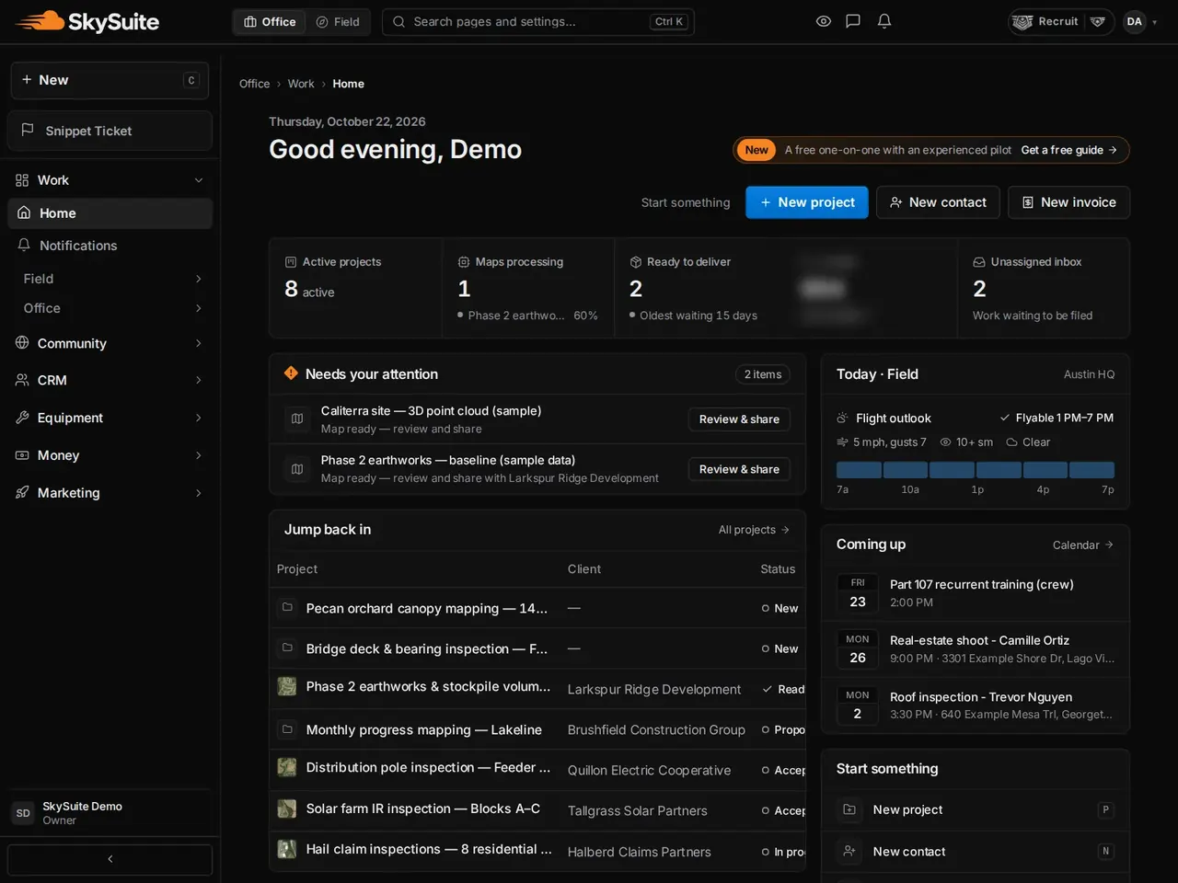
Task: Review & share the Caliterra site map
Action: (739, 419)
